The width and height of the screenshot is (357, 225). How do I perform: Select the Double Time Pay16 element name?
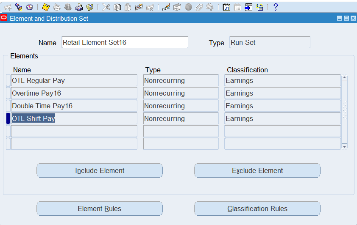coord(74,106)
